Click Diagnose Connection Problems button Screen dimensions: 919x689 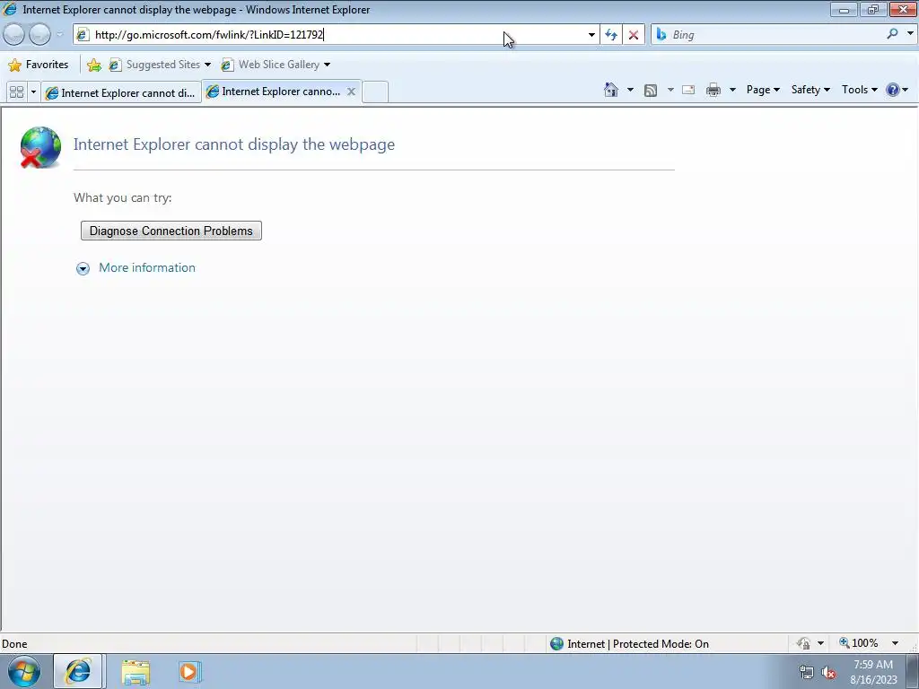171,231
